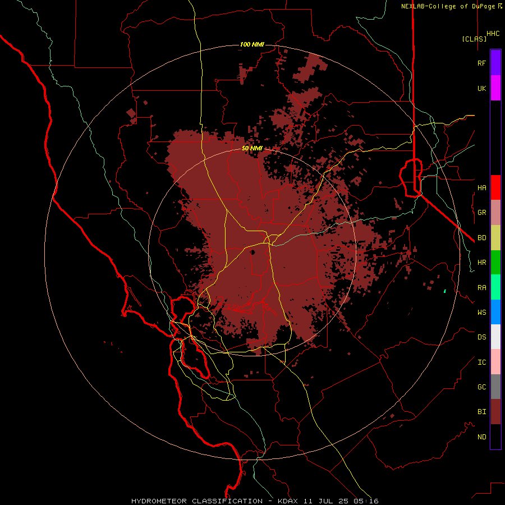Image resolution: width=505 pixels, height=505 pixels.
Task: Click the HYDROMETEOR CLASSIFICATION KDAX title text
Action: pyautogui.click(x=255, y=501)
